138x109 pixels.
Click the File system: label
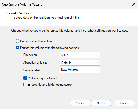pyautogui.click(x=31, y=55)
